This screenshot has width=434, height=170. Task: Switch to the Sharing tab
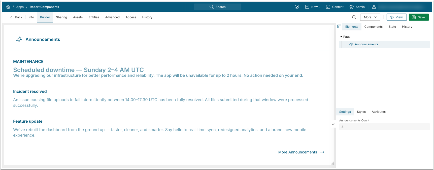[61, 17]
